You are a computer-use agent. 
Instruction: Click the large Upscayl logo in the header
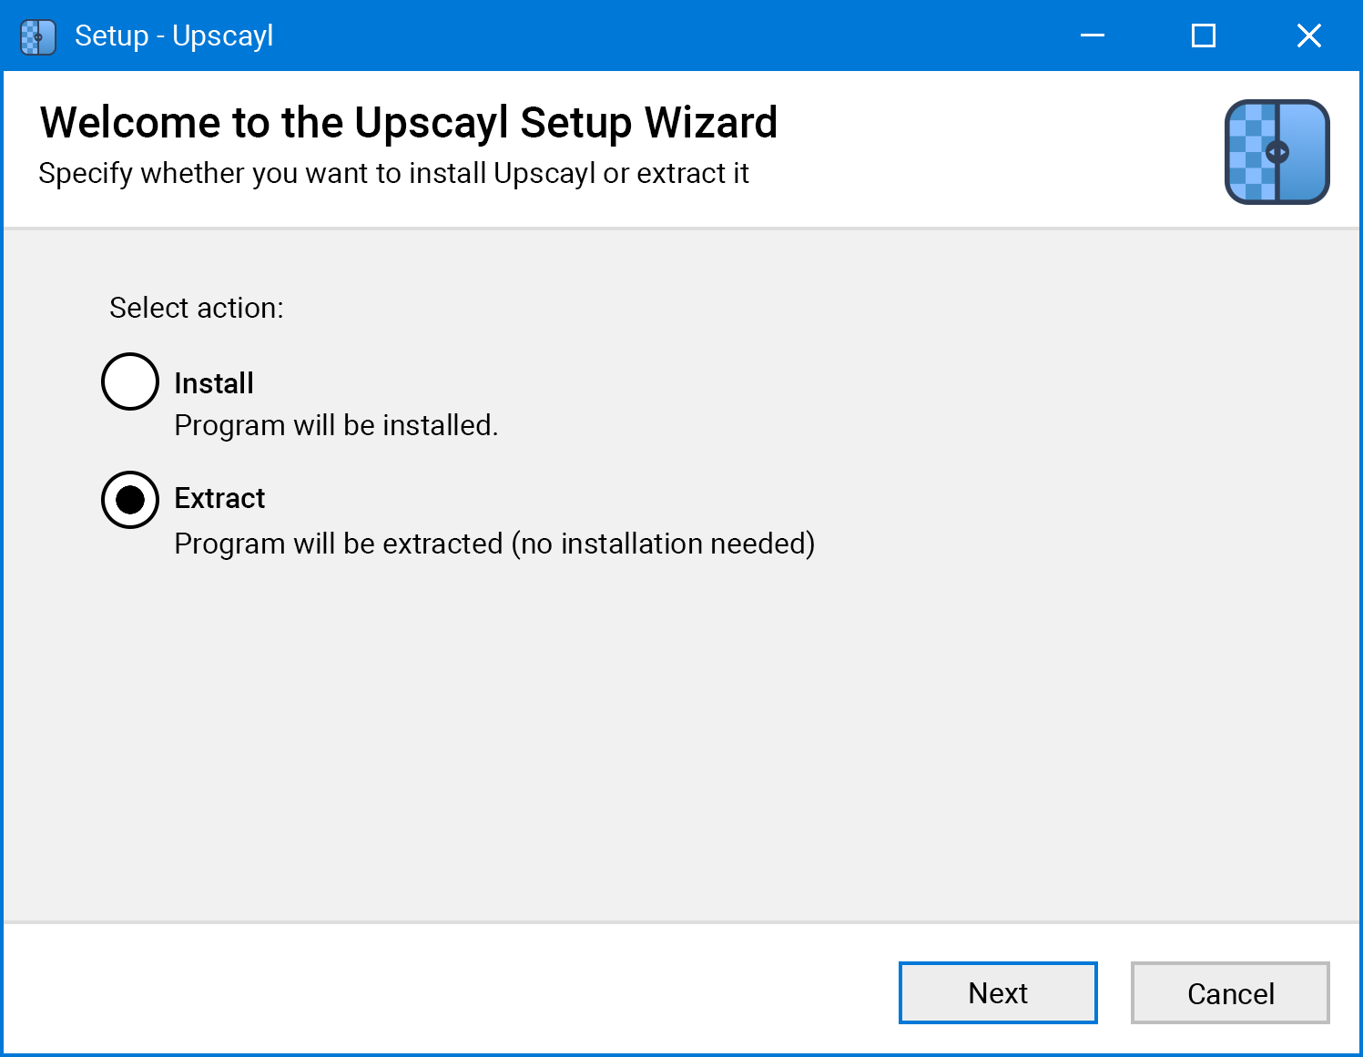click(x=1277, y=150)
